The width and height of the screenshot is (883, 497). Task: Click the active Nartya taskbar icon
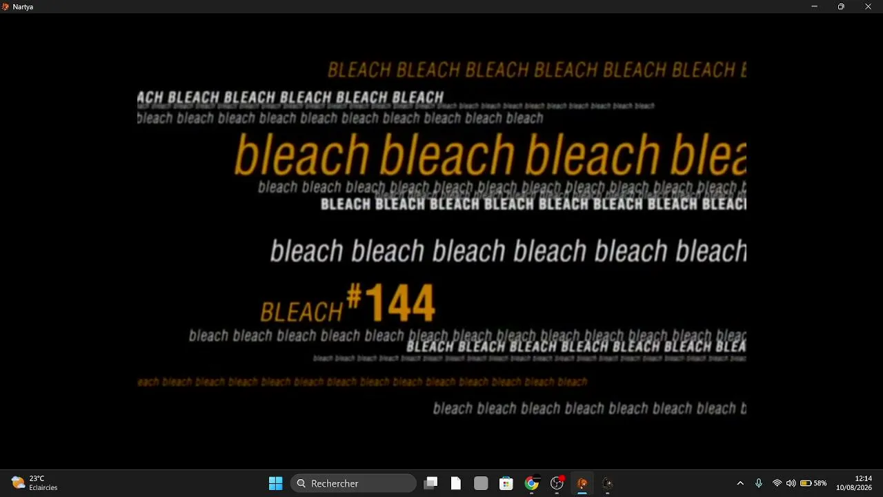tap(582, 483)
